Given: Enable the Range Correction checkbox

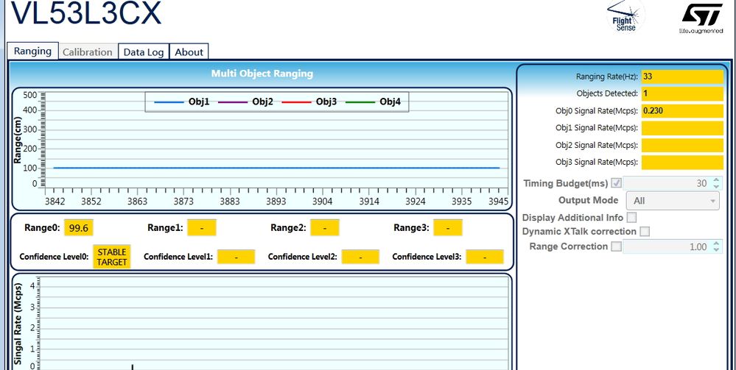Looking at the screenshot, I should 617,246.
